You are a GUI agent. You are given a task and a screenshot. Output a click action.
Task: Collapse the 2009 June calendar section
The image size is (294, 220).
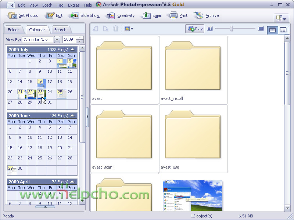click(x=72, y=116)
